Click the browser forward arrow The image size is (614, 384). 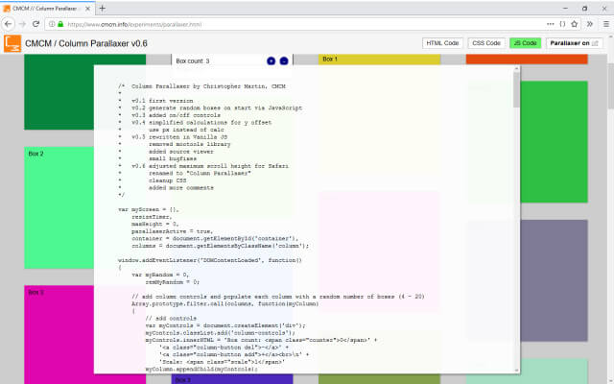point(28,23)
